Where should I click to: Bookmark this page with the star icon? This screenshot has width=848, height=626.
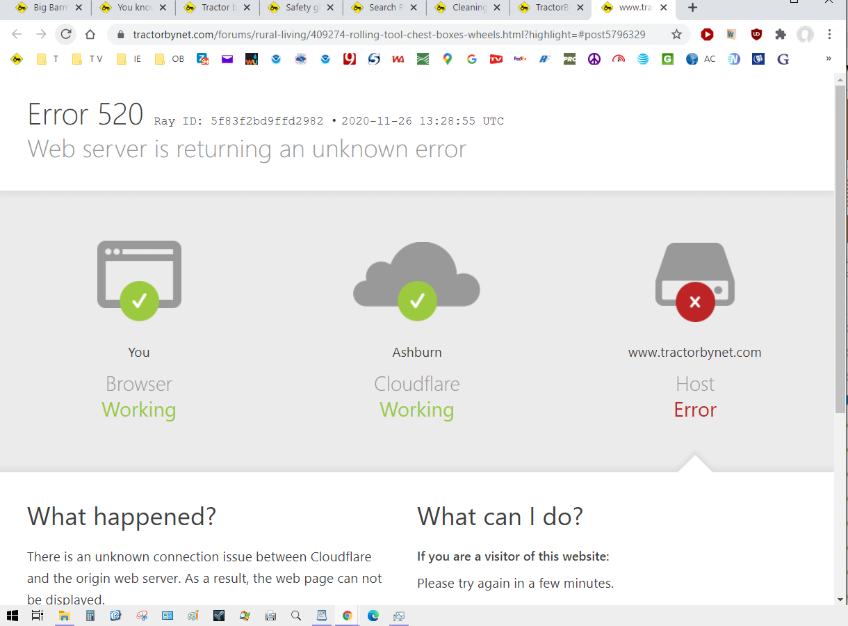click(676, 34)
